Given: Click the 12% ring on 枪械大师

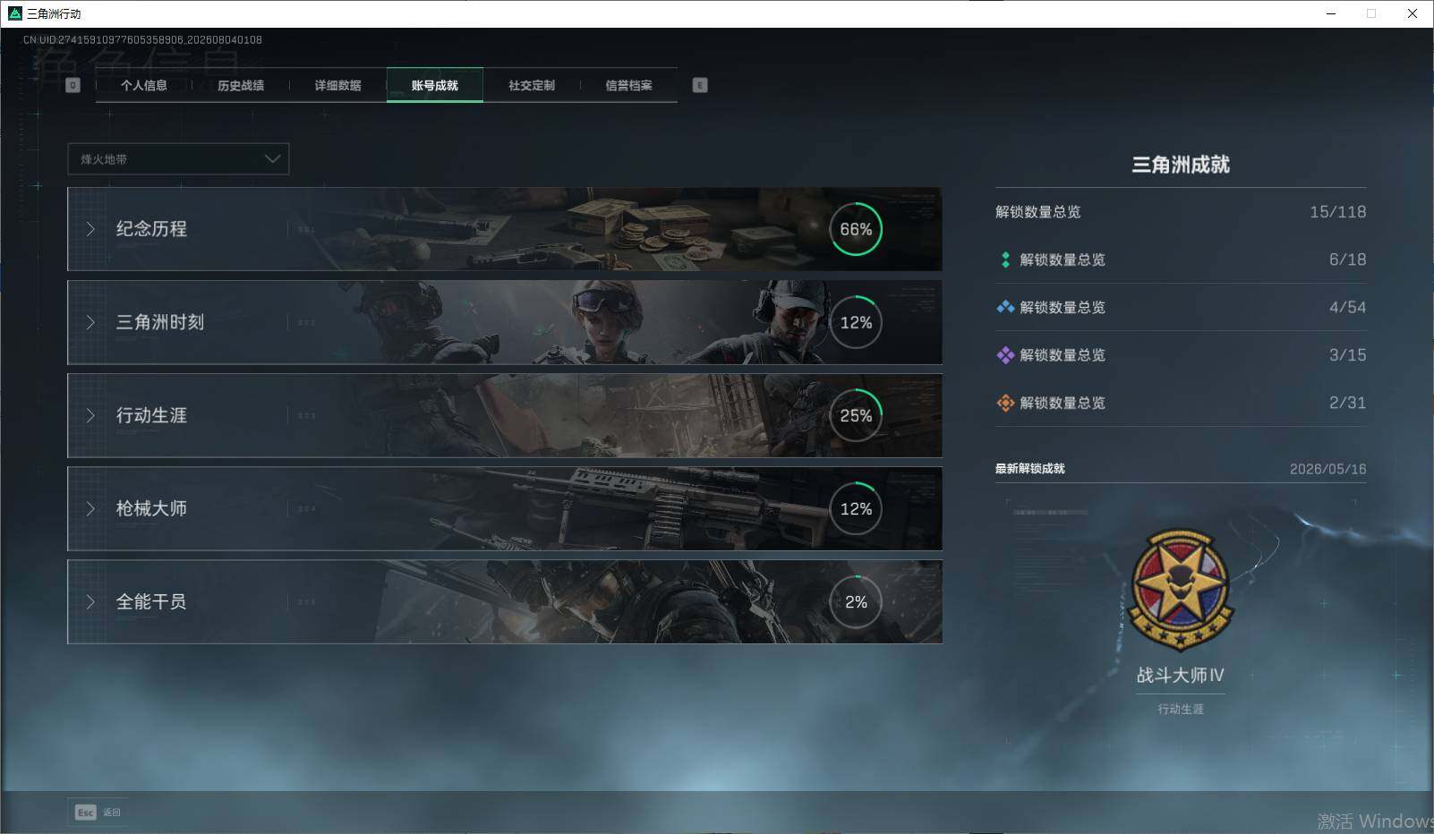Looking at the screenshot, I should coord(856,508).
